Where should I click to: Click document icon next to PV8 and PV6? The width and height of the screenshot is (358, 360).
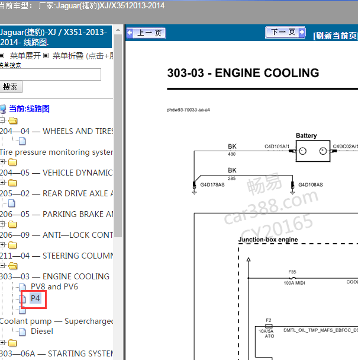pos(22,287)
